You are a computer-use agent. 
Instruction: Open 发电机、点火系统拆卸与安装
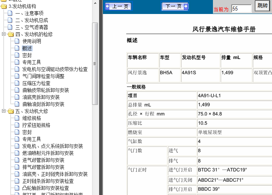(52, 146)
